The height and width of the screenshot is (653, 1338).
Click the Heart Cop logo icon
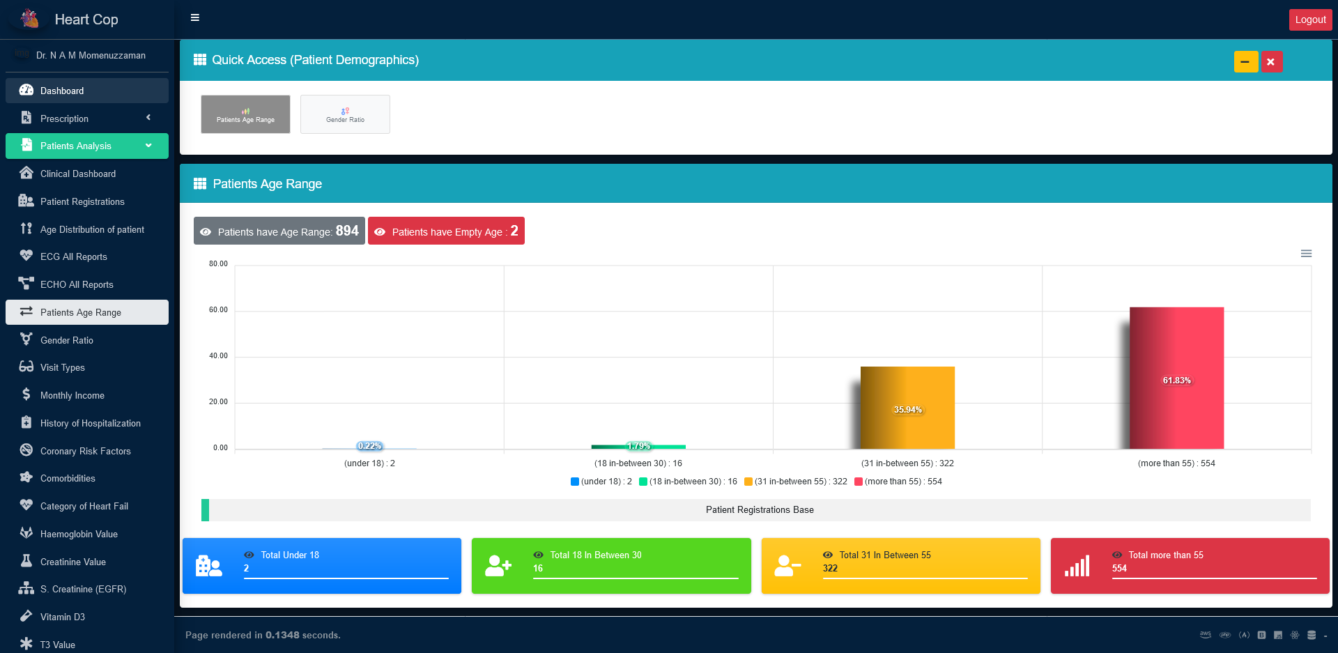point(30,19)
